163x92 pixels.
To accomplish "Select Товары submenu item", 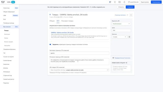I will point(6,31).
